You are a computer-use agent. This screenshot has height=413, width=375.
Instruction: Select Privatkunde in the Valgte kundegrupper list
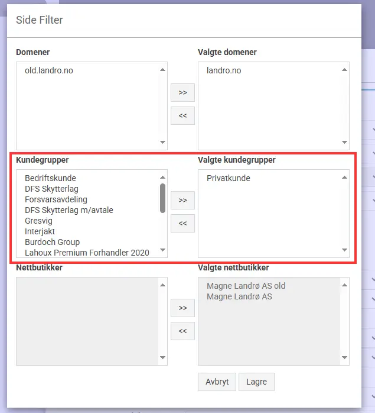pos(229,178)
